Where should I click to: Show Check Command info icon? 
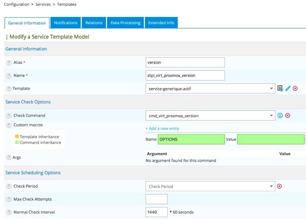click(280, 115)
